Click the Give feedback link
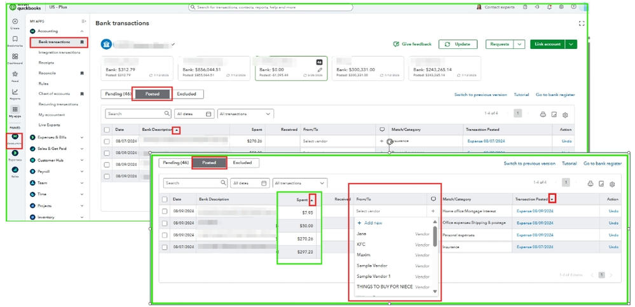The image size is (635, 307). pos(413,44)
